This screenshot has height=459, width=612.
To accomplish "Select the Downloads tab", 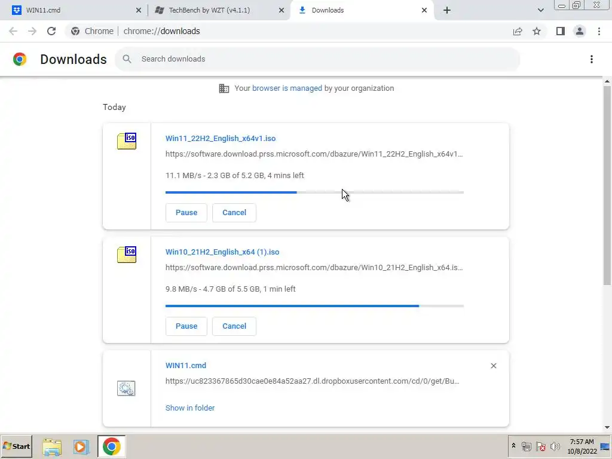I will [x=362, y=10].
